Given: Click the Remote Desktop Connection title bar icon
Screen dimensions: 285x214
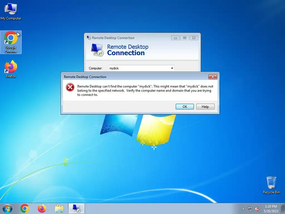Looking at the screenshot, I should click(89, 38).
